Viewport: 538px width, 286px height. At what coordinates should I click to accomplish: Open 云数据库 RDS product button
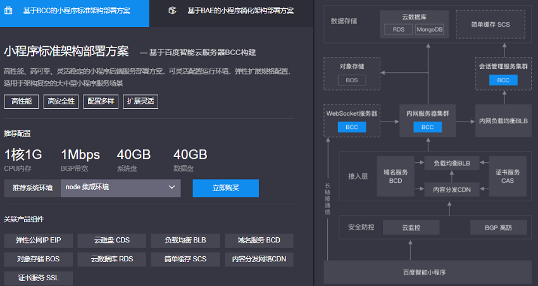tap(112, 259)
